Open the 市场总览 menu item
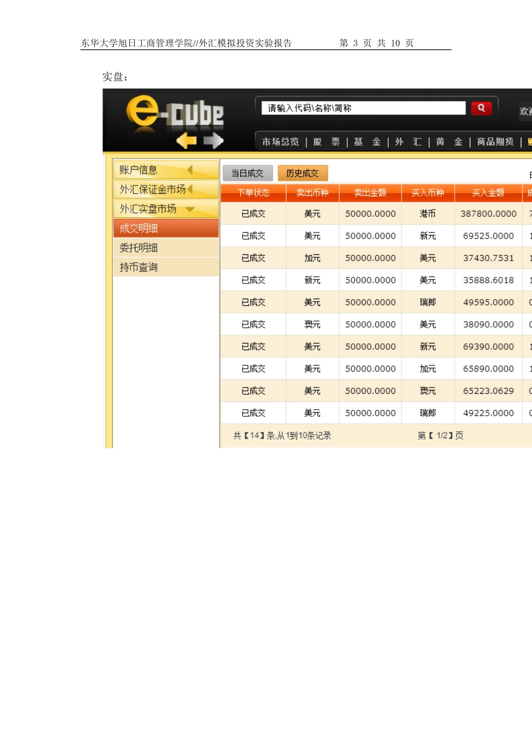 click(280, 142)
